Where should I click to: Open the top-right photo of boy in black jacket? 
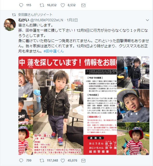tap(133, 73)
